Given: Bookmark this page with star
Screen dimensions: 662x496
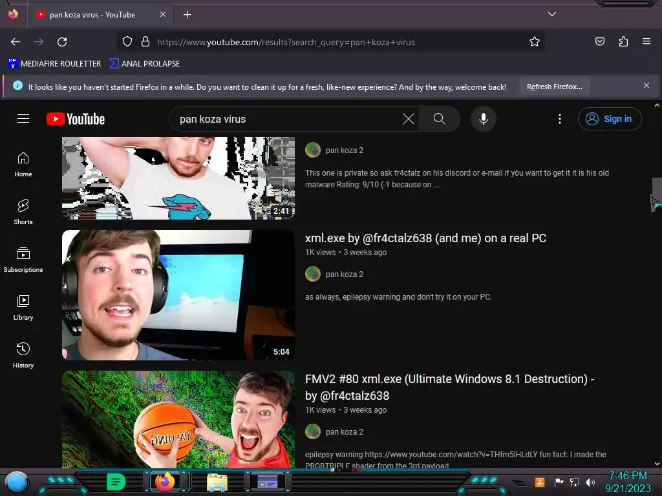Looking at the screenshot, I should click(535, 42).
